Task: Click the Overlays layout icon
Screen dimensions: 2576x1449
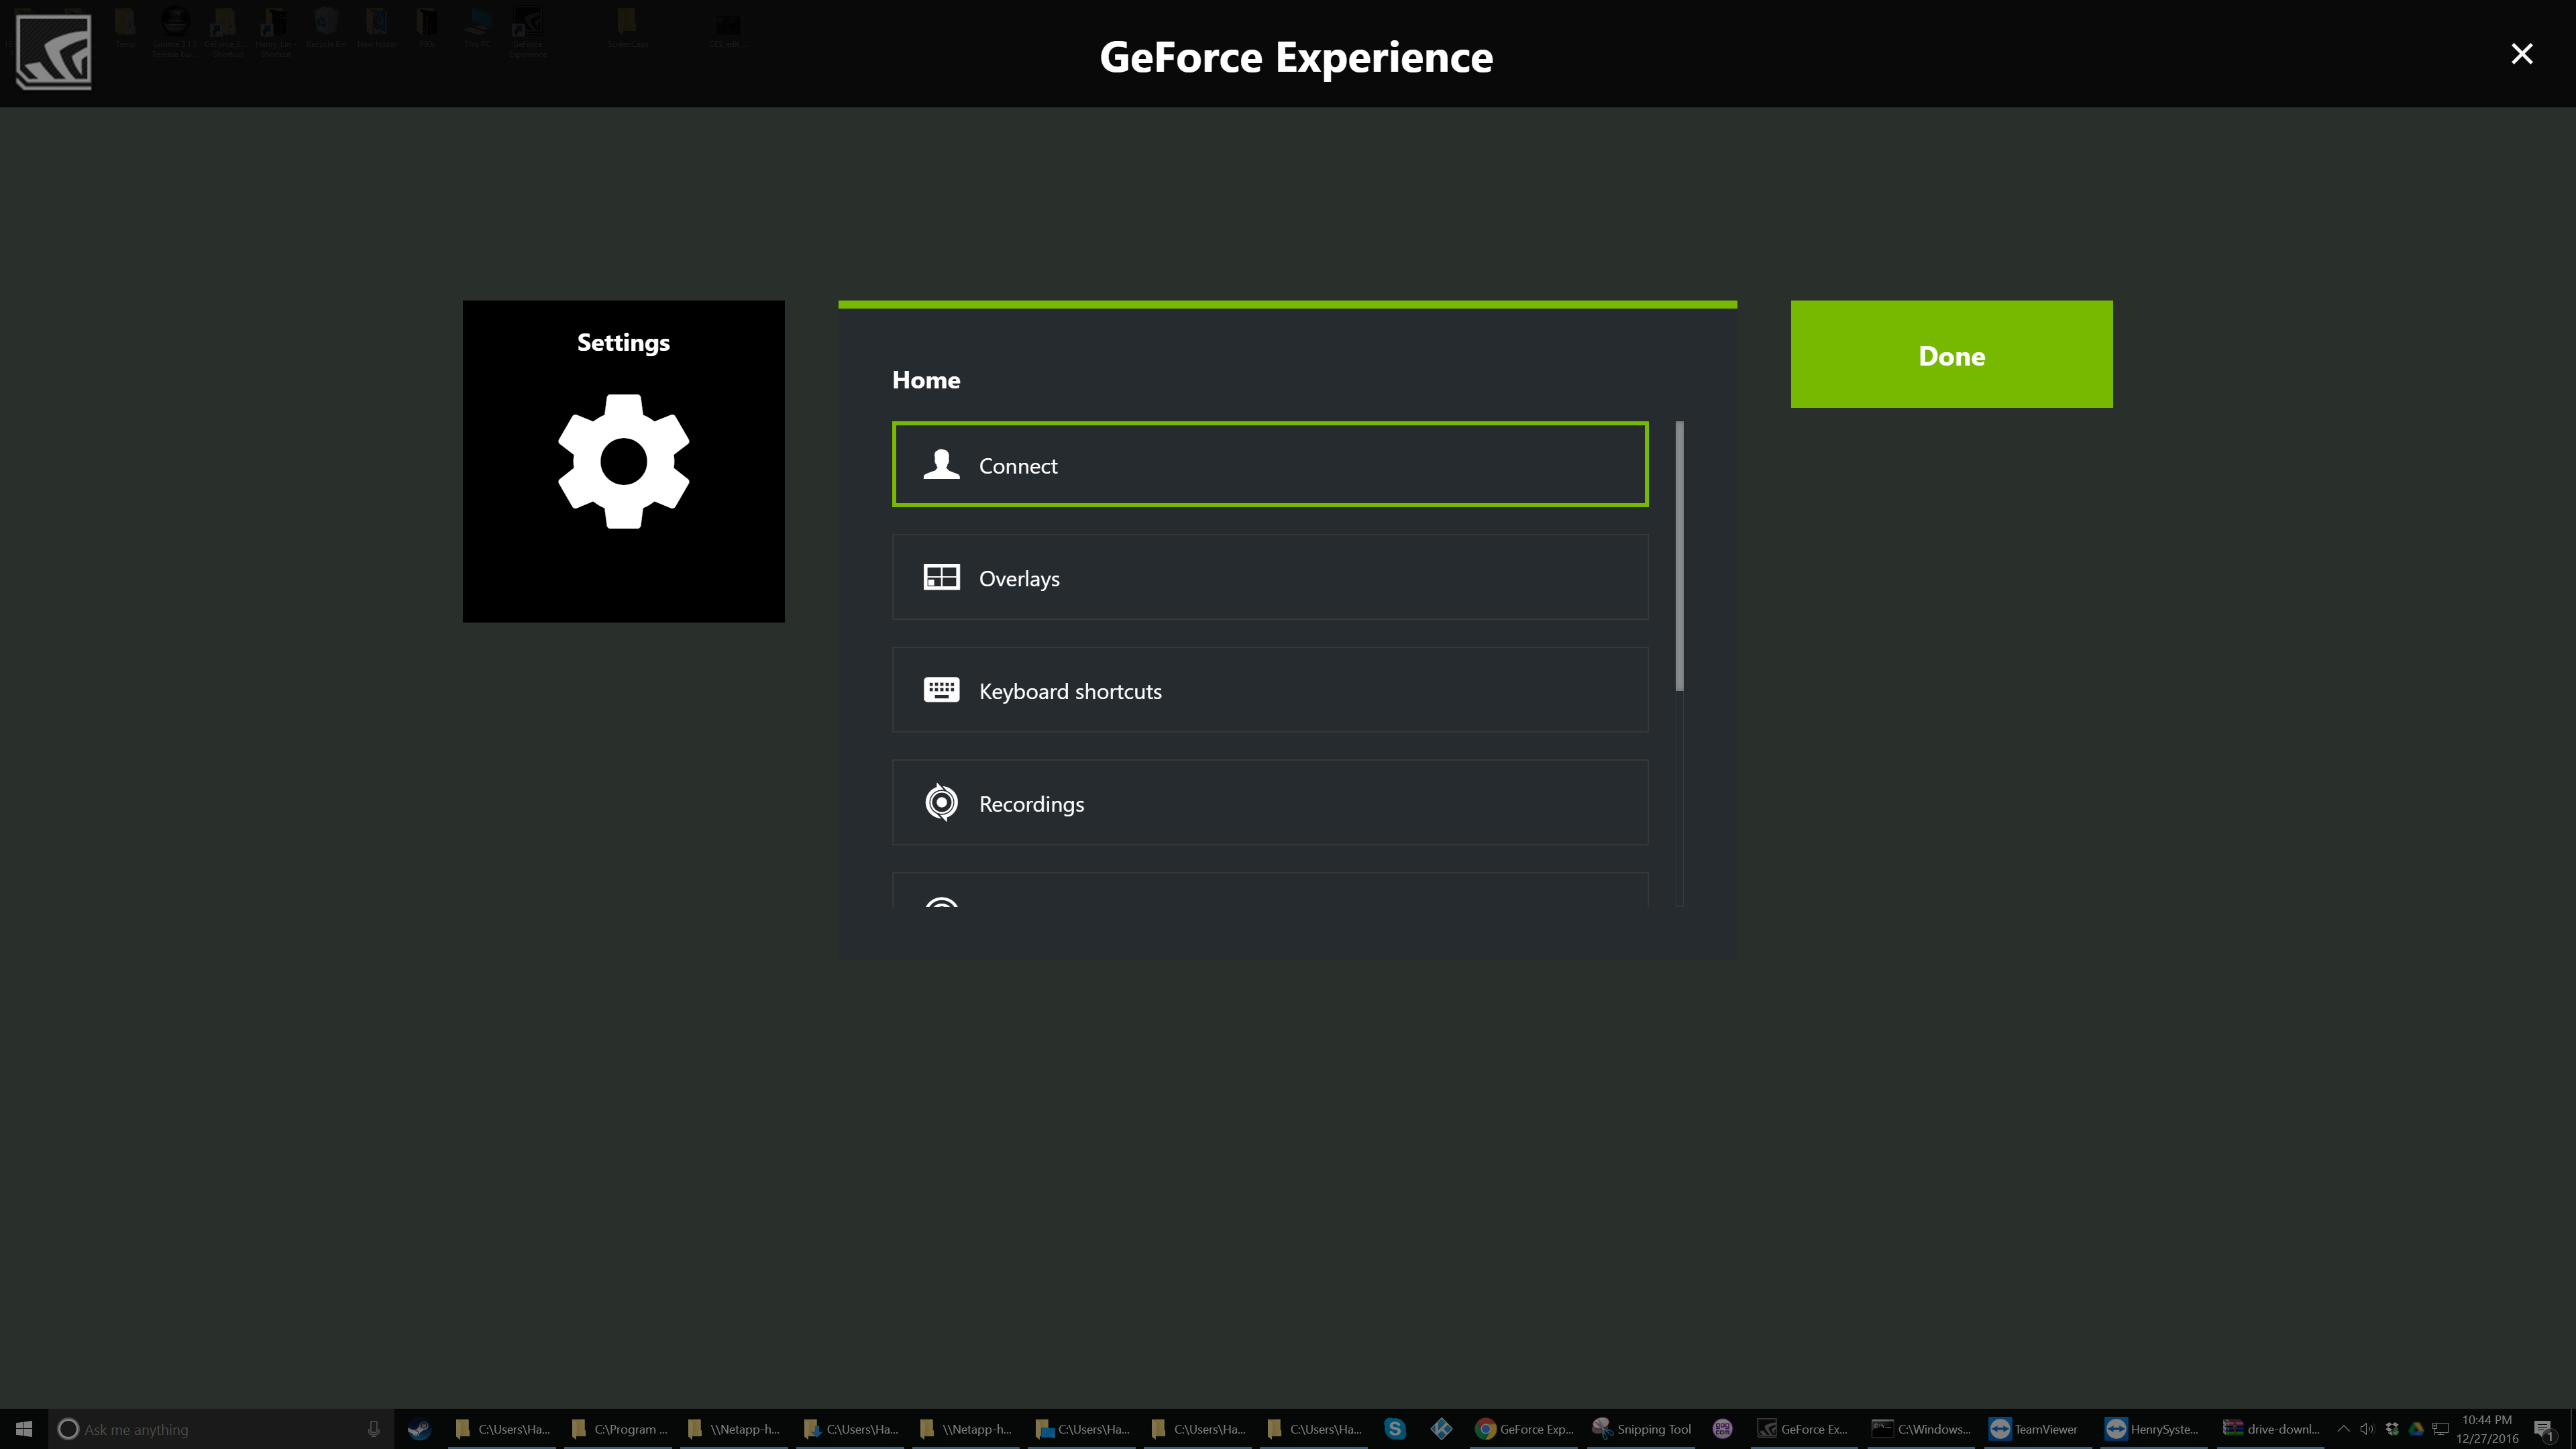Action: click(x=941, y=578)
